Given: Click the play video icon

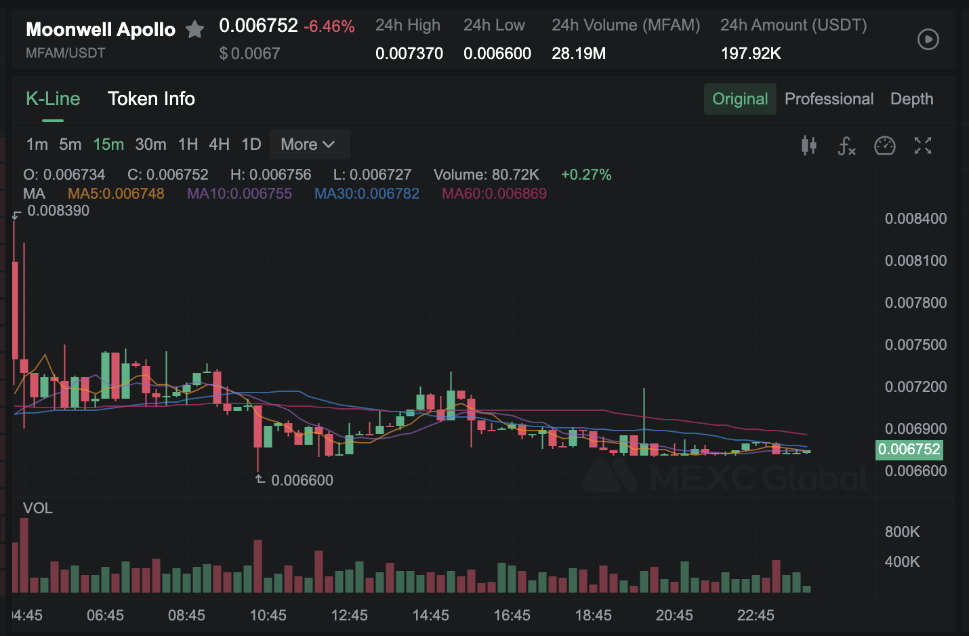Looking at the screenshot, I should 928,39.
